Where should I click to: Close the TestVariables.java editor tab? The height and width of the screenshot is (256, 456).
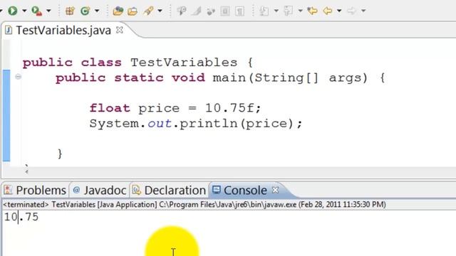coord(120,30)
